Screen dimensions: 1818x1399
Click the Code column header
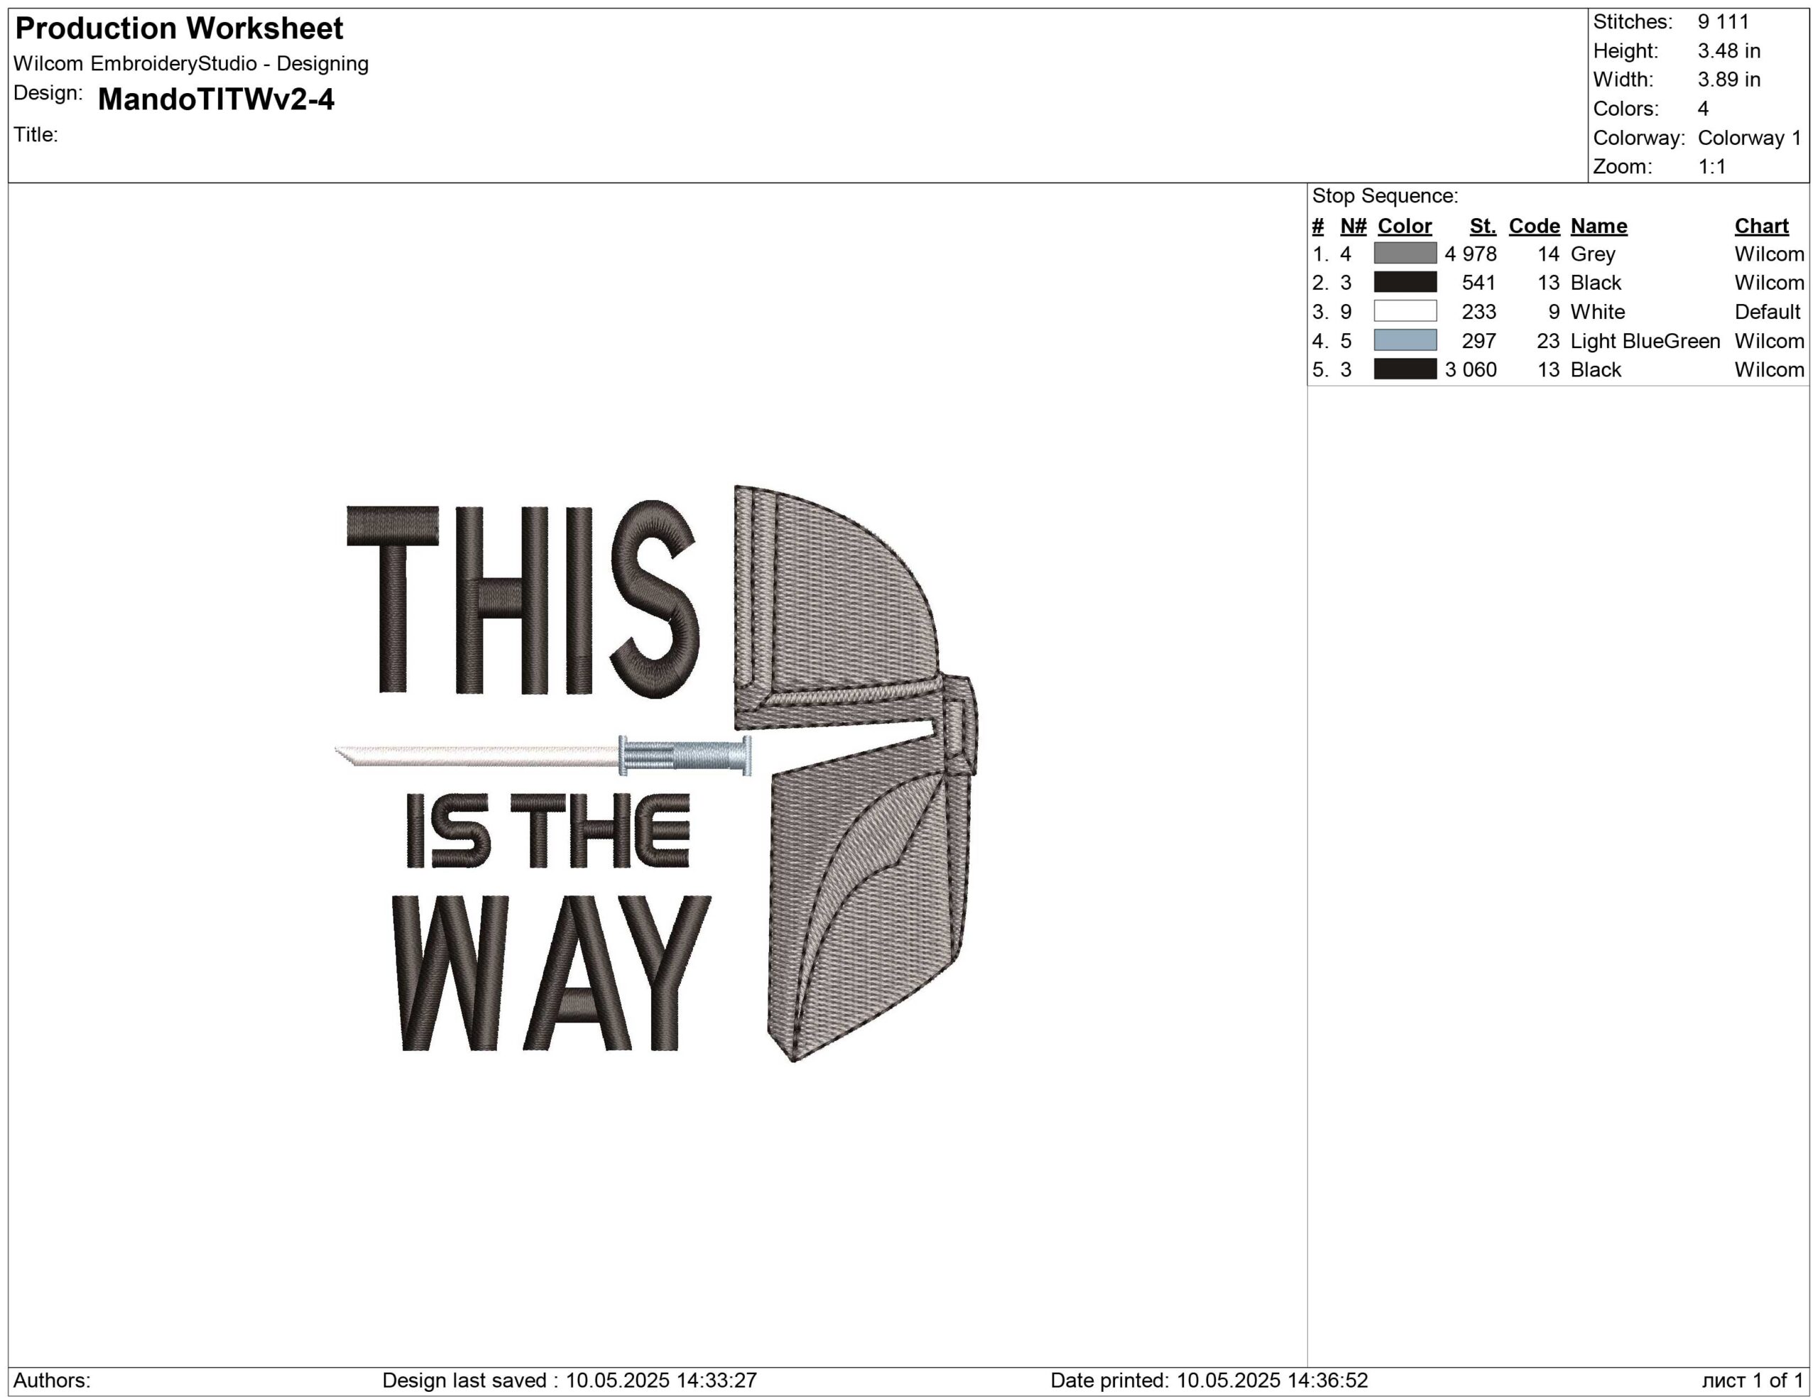click(x=1533, y=226)
